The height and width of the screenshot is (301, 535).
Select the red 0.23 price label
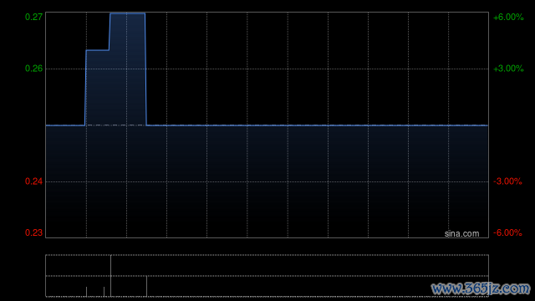33,232
